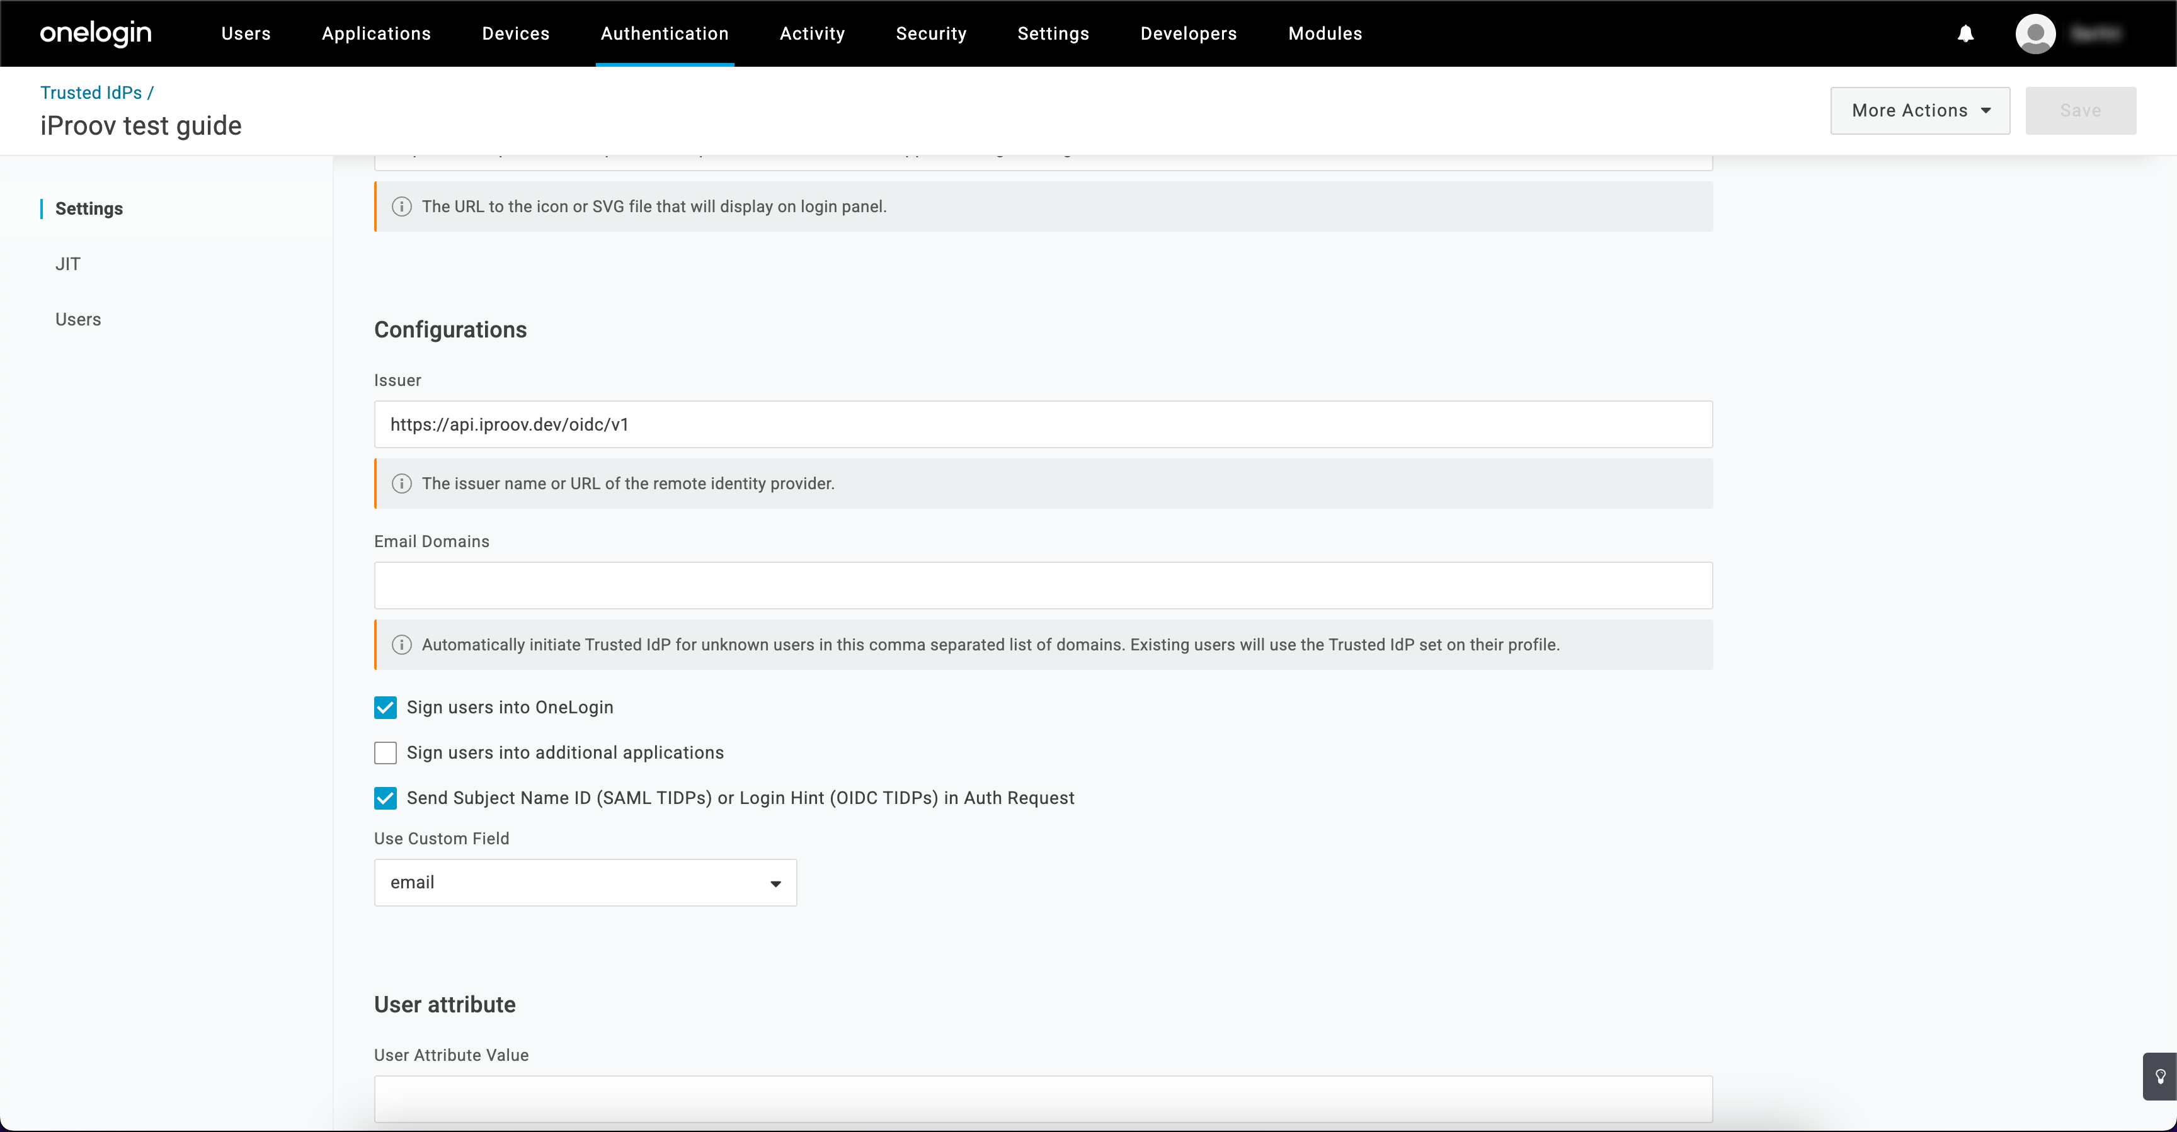Select the Settings sidebar tab
Viewport: 2177px width, 1132px height.
coord(89,208)
